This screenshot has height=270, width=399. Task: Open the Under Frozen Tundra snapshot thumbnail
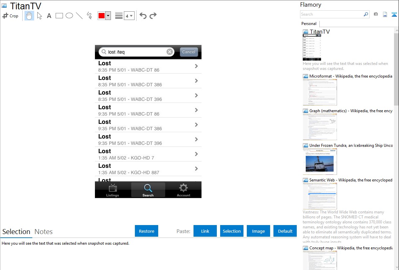(320, 161)
